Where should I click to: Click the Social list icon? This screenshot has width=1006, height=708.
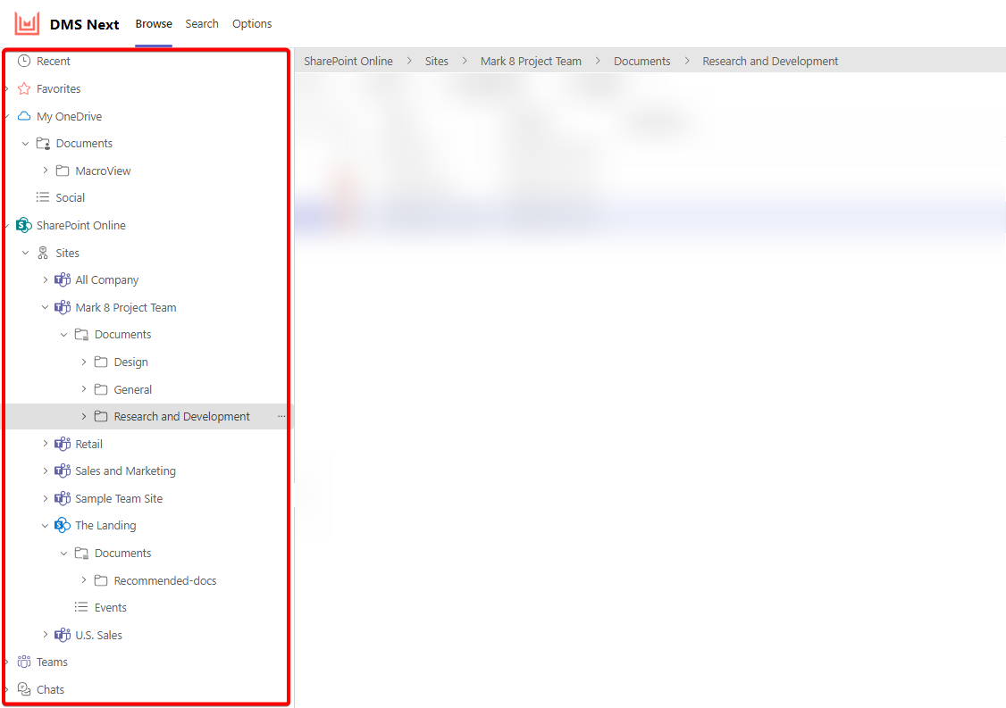point(43,197)
